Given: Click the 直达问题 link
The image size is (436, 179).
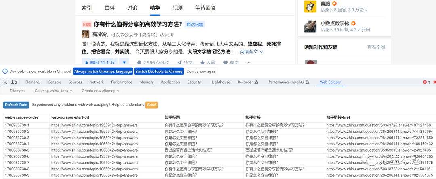Looking at the screenshot, I should (195, 24).
